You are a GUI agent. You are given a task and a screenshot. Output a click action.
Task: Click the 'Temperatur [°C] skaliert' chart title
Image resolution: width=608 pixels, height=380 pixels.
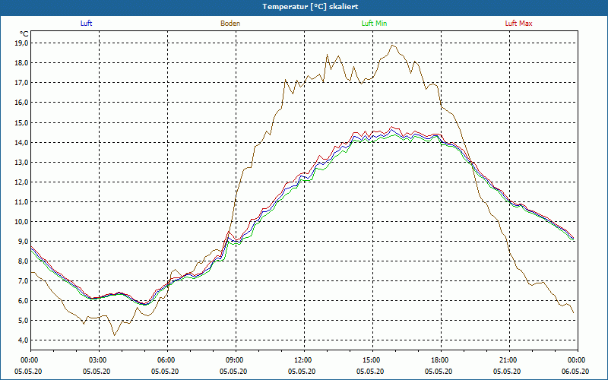(x=310, y=7)
